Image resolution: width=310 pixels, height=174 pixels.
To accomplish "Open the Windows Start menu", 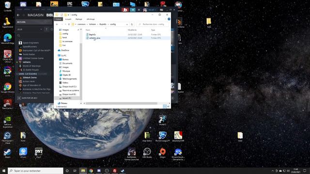I will coord(4,171).
